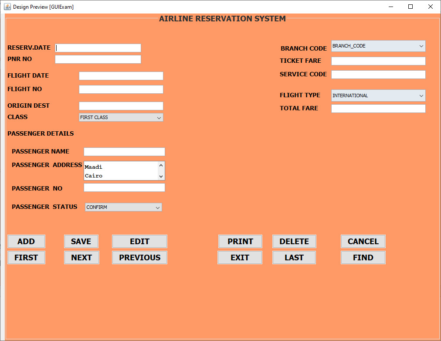The image size is (441, 341).
Task: Click into the FLIGHT NO field
Action: coord(121,89)
